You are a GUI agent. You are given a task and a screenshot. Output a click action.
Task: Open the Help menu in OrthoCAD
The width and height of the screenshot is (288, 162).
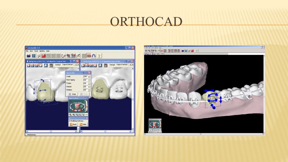[48, 51]
